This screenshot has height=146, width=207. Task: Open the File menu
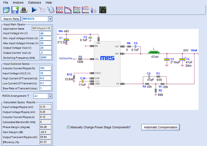coord(5,2)
